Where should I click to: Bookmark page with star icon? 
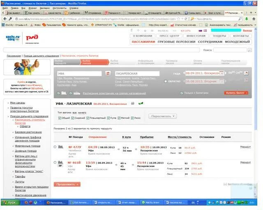179,19
